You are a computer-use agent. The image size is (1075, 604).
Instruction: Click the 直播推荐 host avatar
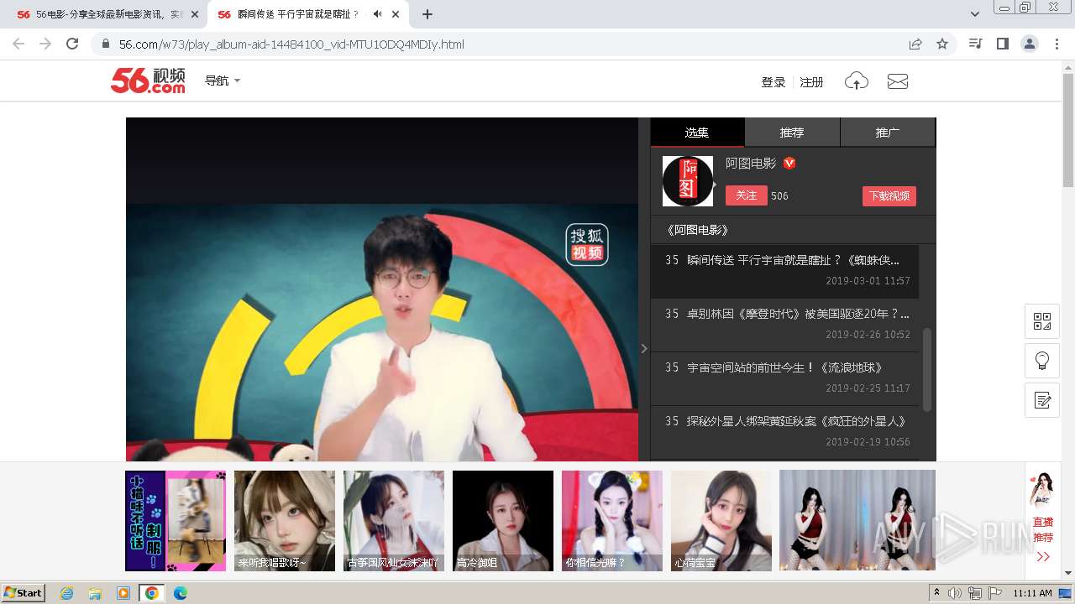[1042, 491]
